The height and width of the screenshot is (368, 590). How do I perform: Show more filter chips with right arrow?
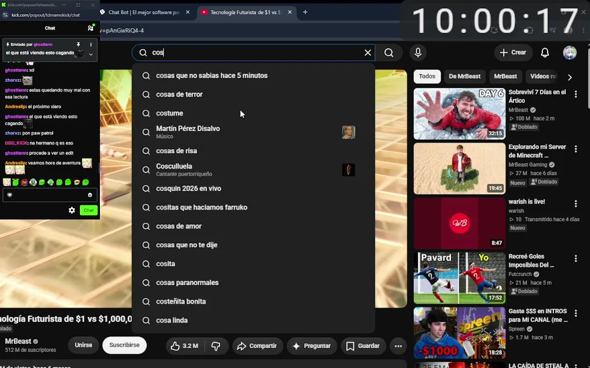click(x=570, y=77)
